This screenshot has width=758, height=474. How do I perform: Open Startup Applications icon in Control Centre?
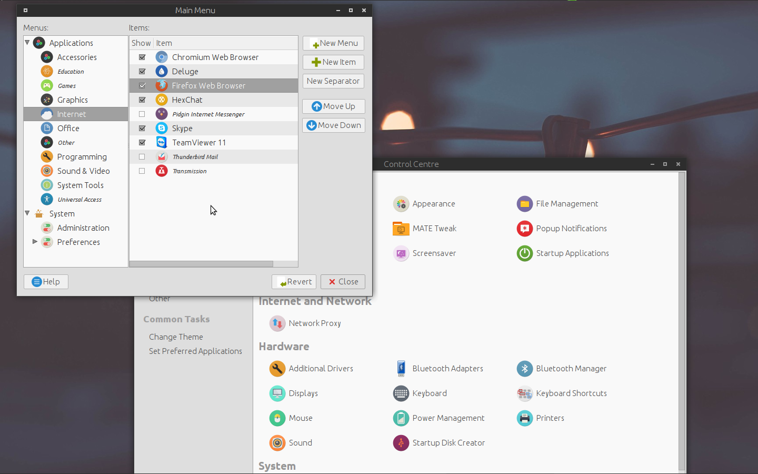tap(525, 253)
